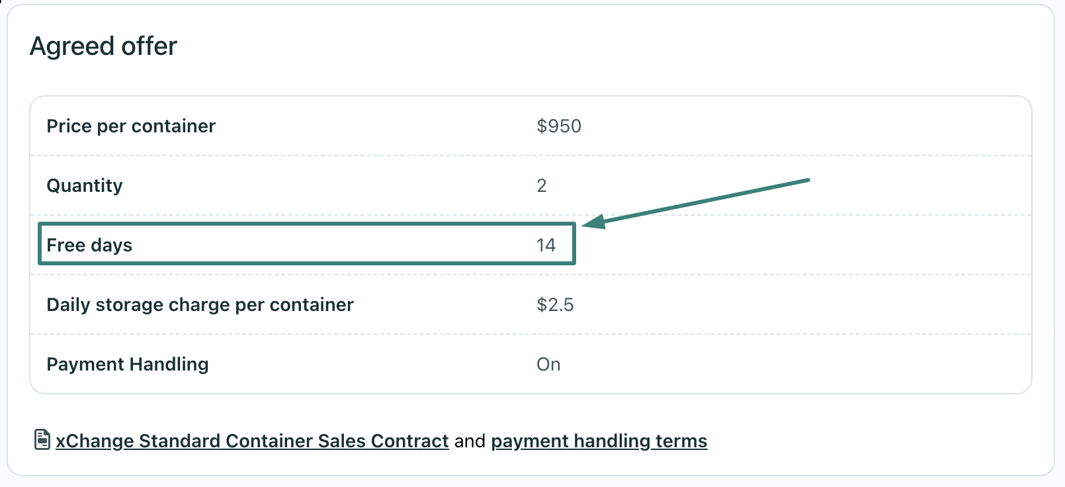1065x487 pixels.
Task: Click Daily storage charge per container label
Action: [x=200, y=304]
